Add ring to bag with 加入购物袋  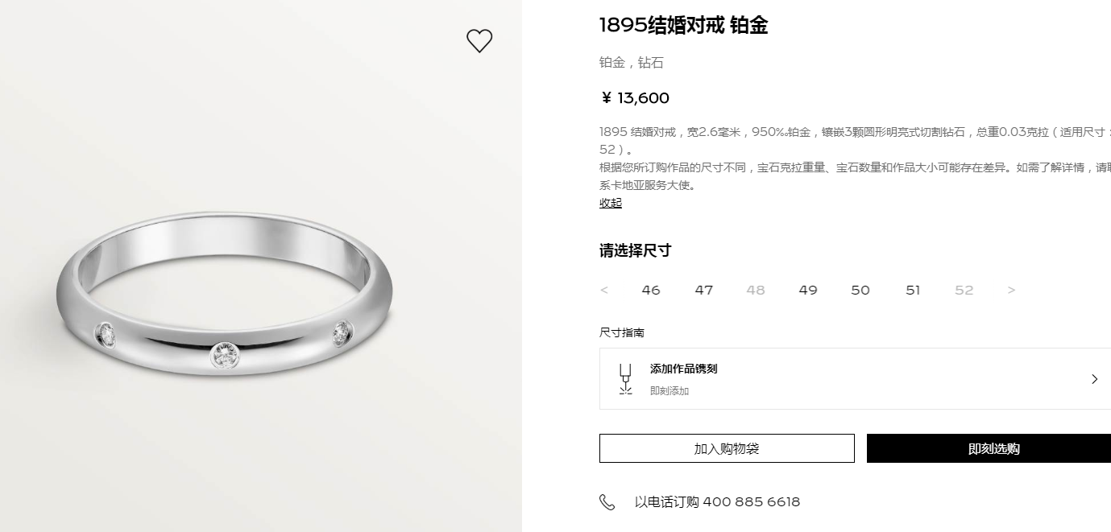[727, 448]
